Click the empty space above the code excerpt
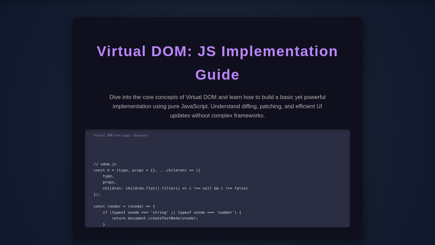Screen dimensions: 435x245 (217, 150)
